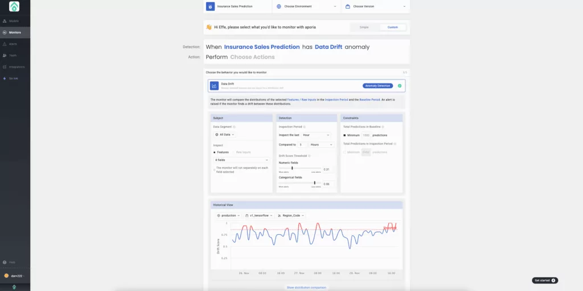583x291 pixels.
Task: Open the Choose Environment dropdown
Action: click(306, 6)
